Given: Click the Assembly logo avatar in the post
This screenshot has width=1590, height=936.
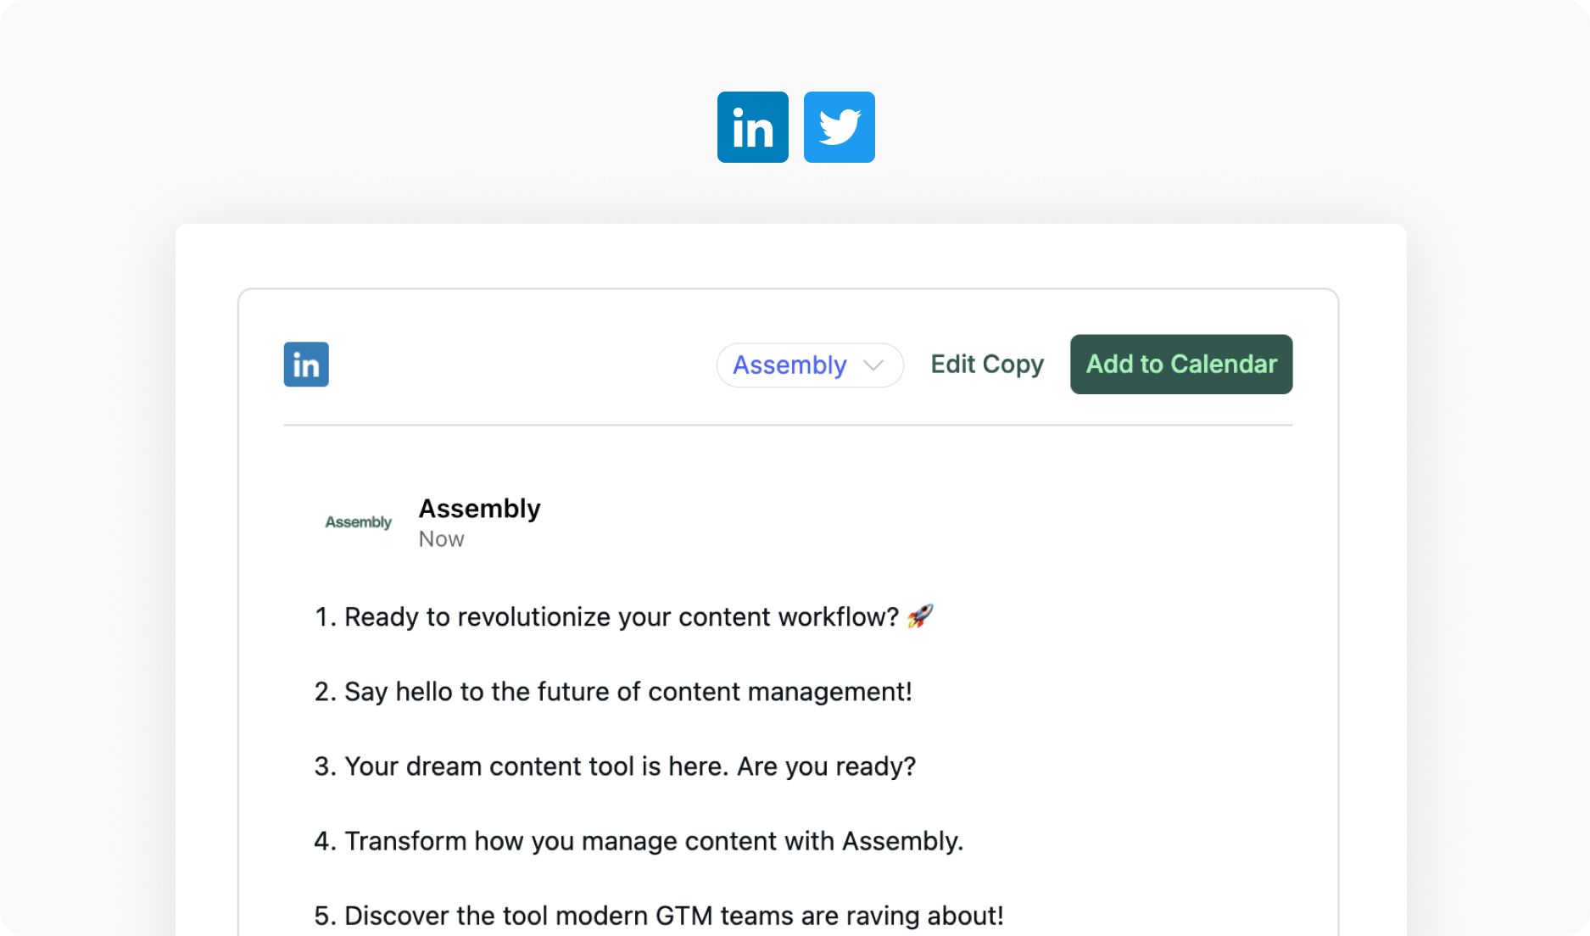Looking at the screenshot, I should point(358,522).
